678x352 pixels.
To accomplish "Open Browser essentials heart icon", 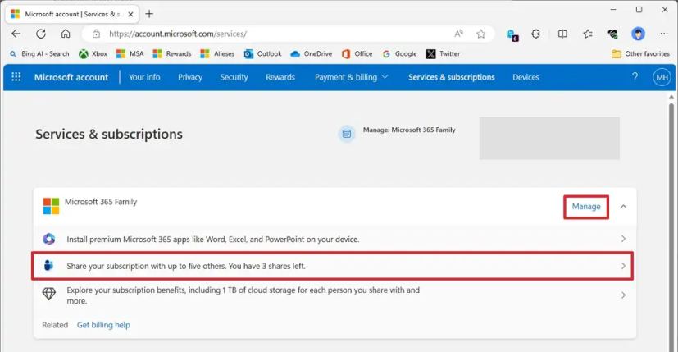I will click(x=612, y=34).
